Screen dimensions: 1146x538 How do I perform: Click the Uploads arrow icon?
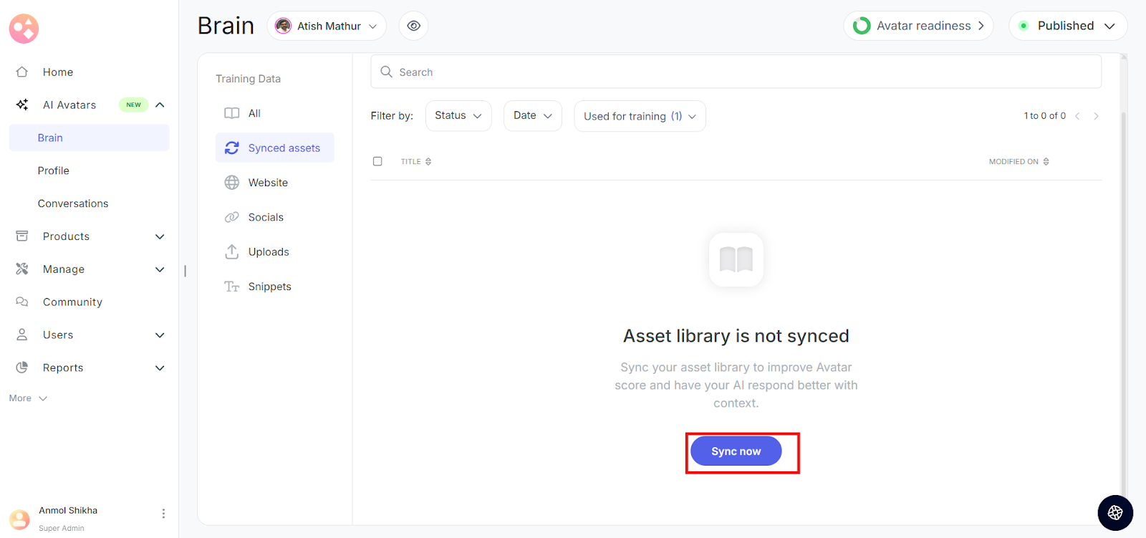[231, 251]
